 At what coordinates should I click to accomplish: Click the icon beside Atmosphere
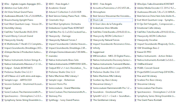[91, 12]
